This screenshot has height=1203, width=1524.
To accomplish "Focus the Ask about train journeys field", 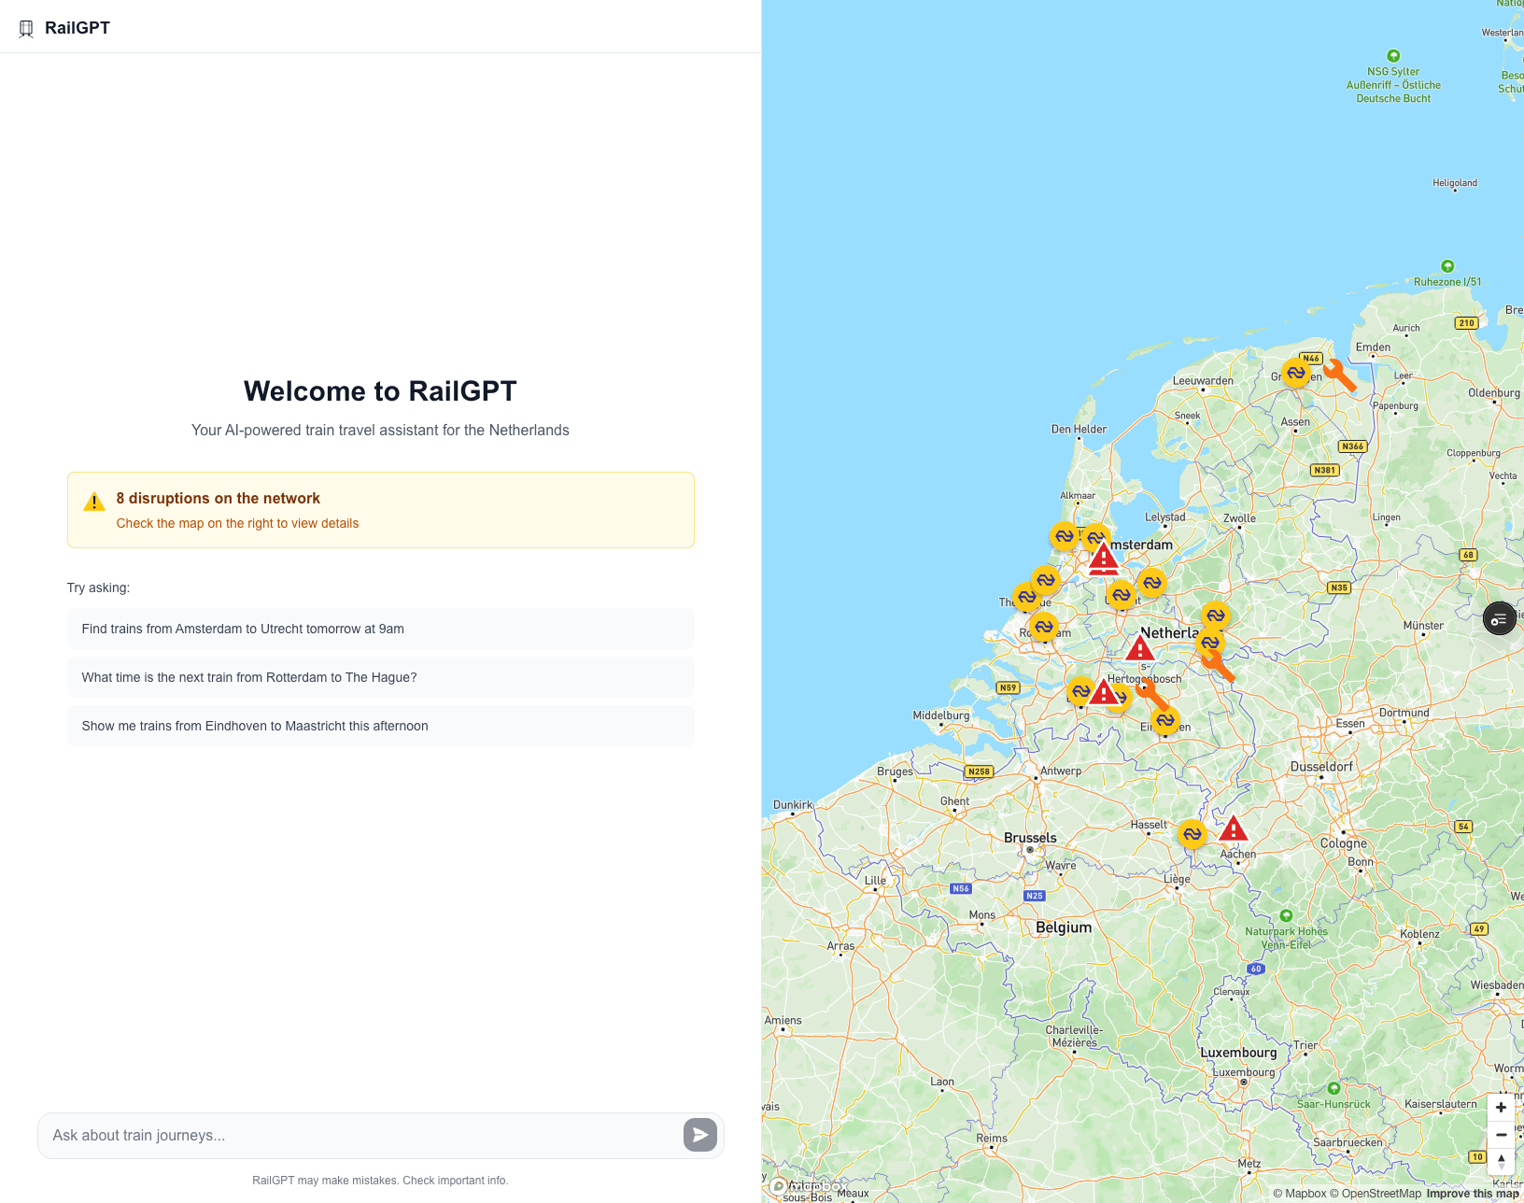I will (360, 1135).
